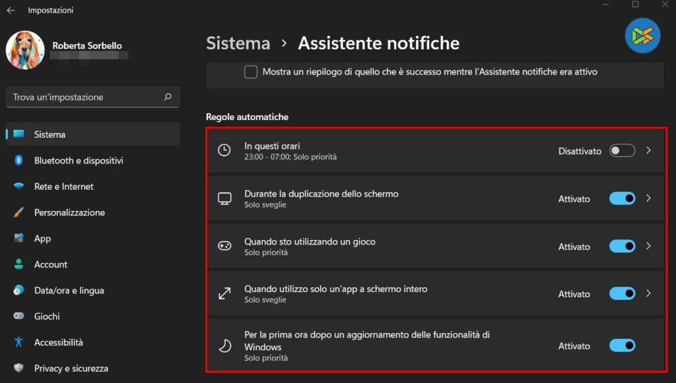Check Mostra un riepilogo checkbox
The width and height of the screenshot is (676, 383).
[x=251, y=72]
